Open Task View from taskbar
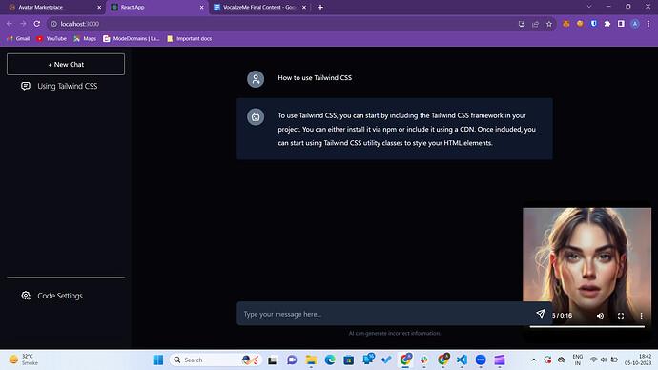This screenshot has height=370, width=658. tap(273, 360)
